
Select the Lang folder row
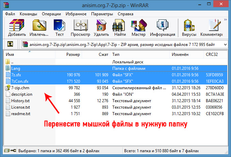(15, 68)
